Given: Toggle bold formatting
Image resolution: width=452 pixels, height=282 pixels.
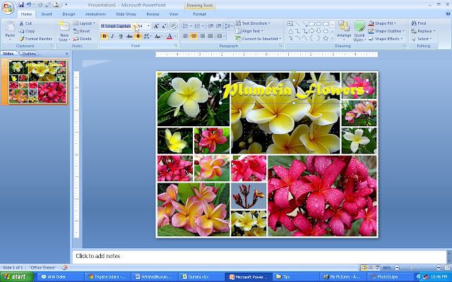Looking at the screenshot, I should click(105, 36).
